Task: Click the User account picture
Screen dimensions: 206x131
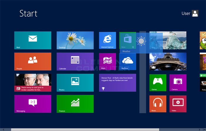Action: 195,13
